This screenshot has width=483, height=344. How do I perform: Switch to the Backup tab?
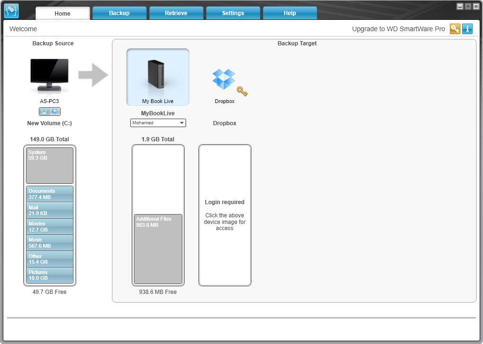tap(119, 13)
